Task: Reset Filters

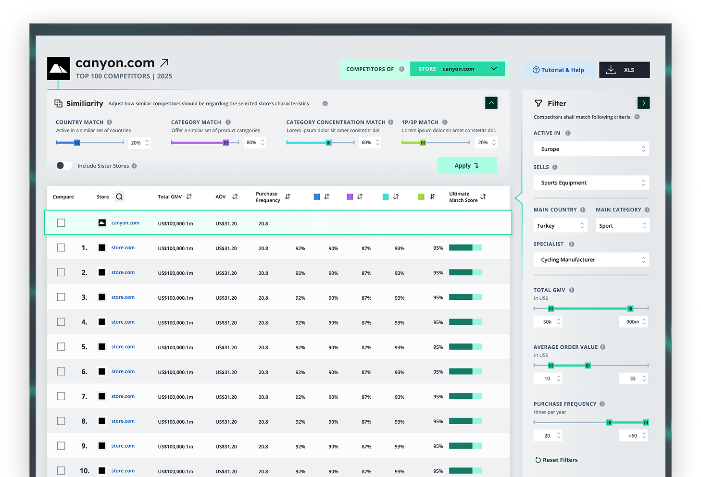Action: click(x=556, y=460)
